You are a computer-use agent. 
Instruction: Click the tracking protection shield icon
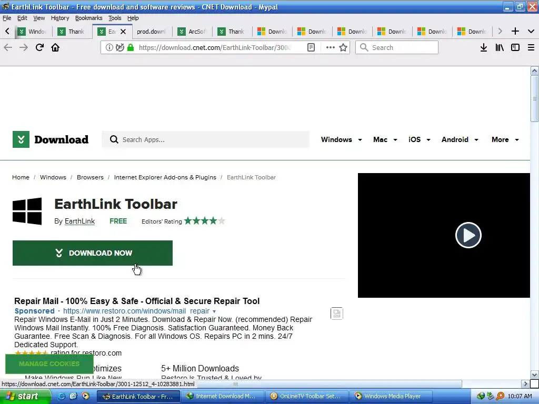click(x=119, y=47)
